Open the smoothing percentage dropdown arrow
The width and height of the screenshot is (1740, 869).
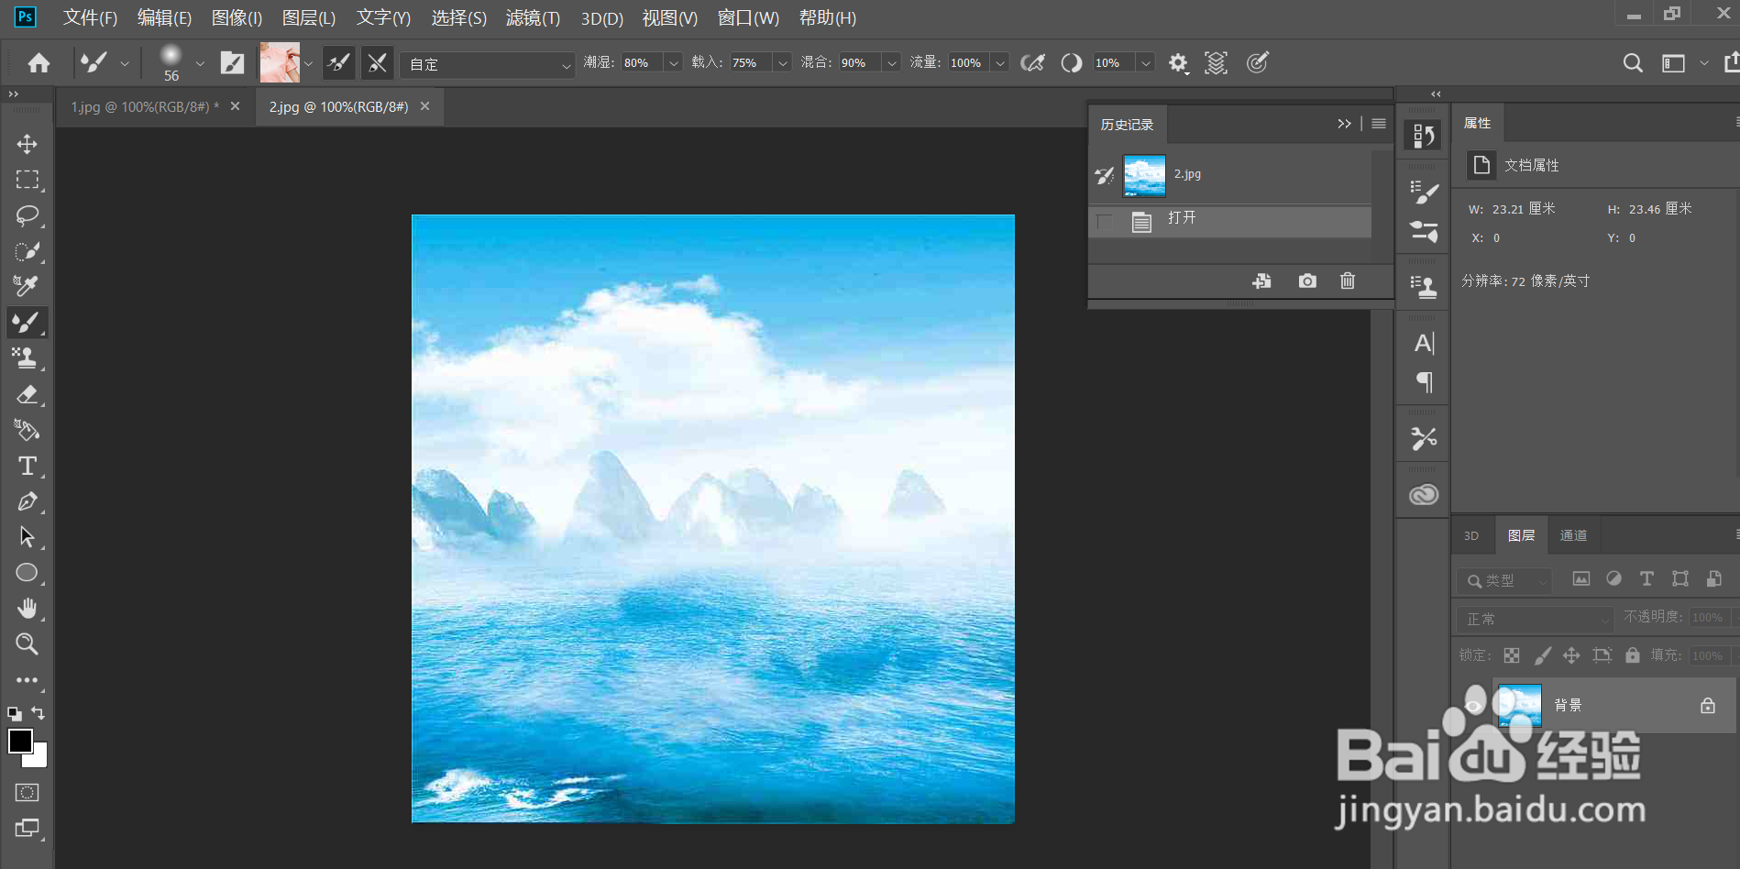tap(1145, 62)
